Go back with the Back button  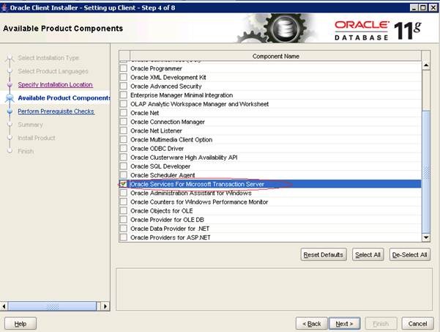click(310, 323)
